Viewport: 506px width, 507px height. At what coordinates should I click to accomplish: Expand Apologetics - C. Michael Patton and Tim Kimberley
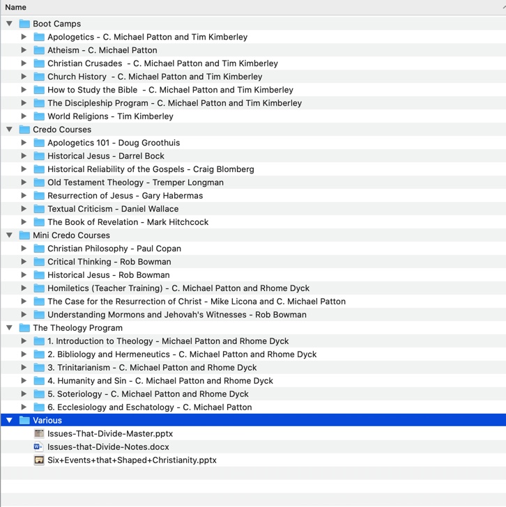24,37
